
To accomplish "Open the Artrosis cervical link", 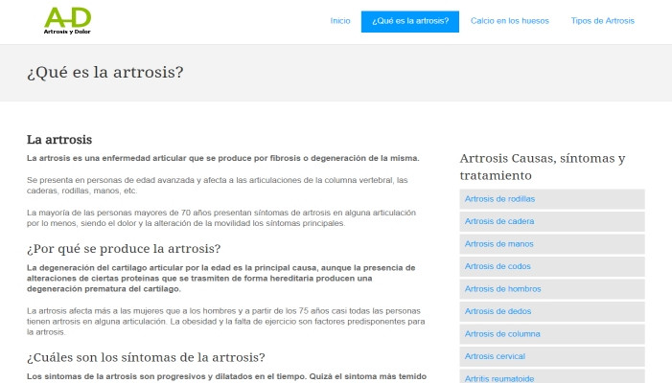I will click(495, 356).
